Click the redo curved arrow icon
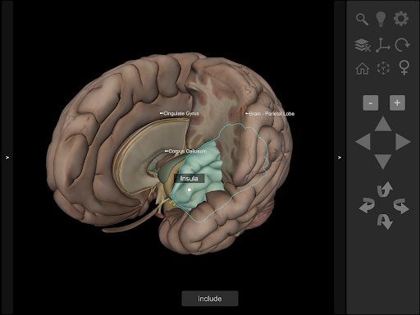This screenshot has width=420, height=315. [x=403, y=45]
